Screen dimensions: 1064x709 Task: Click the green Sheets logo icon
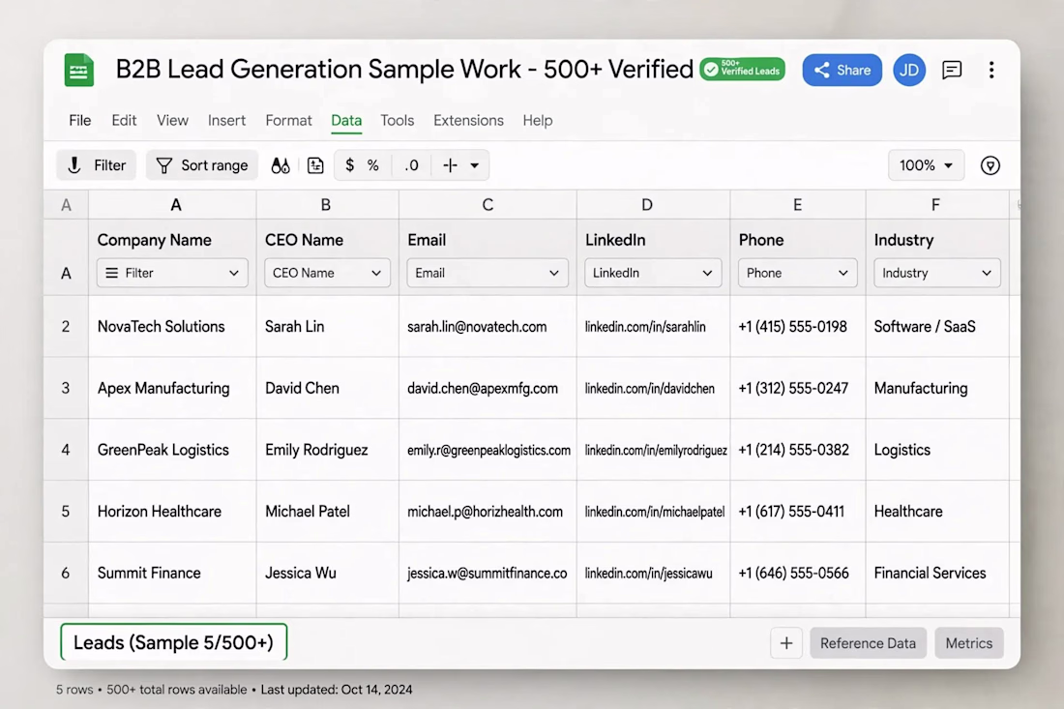[x=78, y=70]
